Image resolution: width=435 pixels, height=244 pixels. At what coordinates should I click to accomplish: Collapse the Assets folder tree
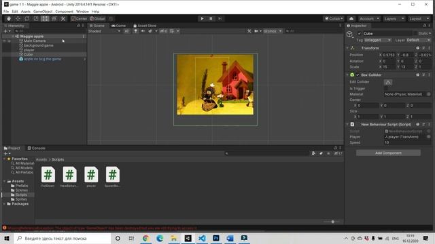[5, 181]
